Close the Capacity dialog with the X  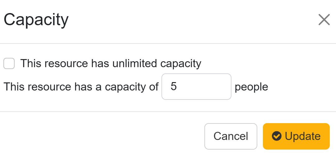[x=324, y=20]
